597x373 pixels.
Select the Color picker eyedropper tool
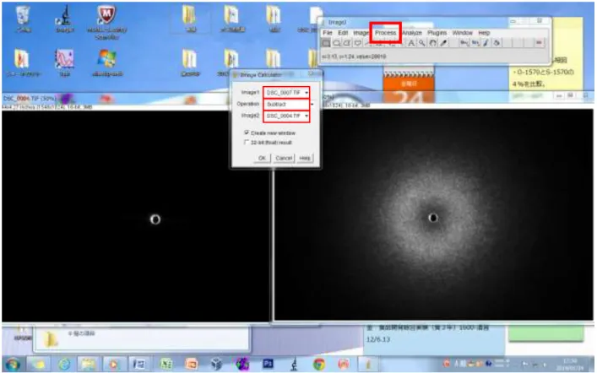(x=443, y=43)
